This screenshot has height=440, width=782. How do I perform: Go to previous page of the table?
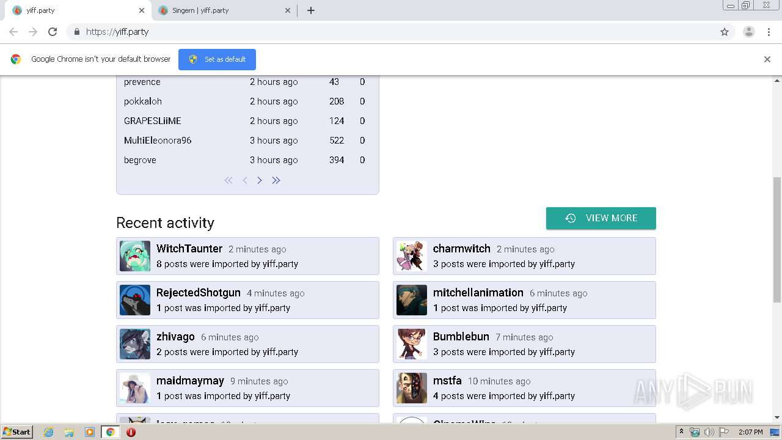(x=244, y=180)
